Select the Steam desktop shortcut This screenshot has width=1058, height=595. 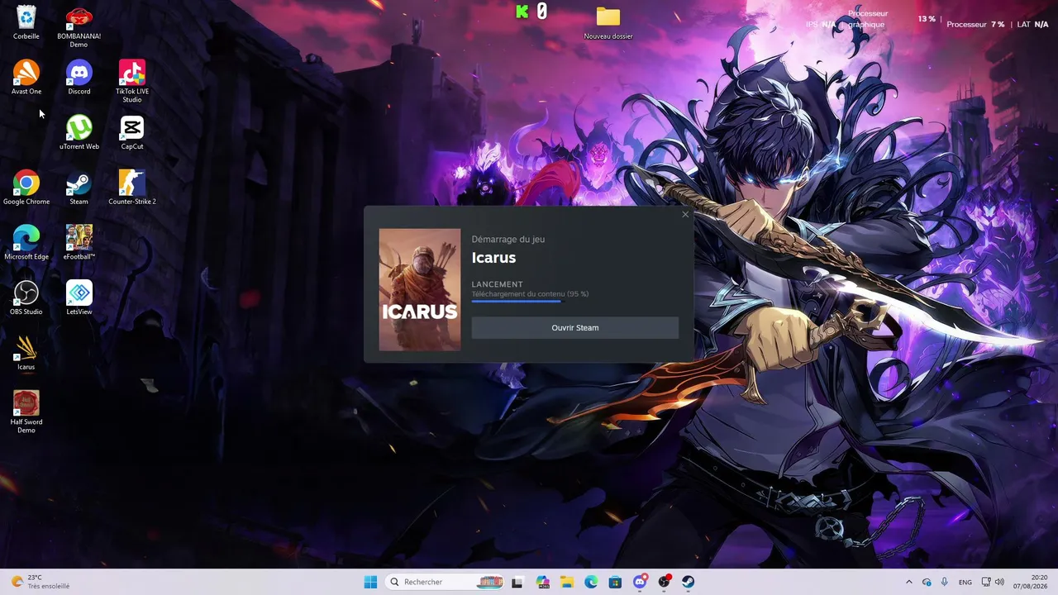[79, 188]
